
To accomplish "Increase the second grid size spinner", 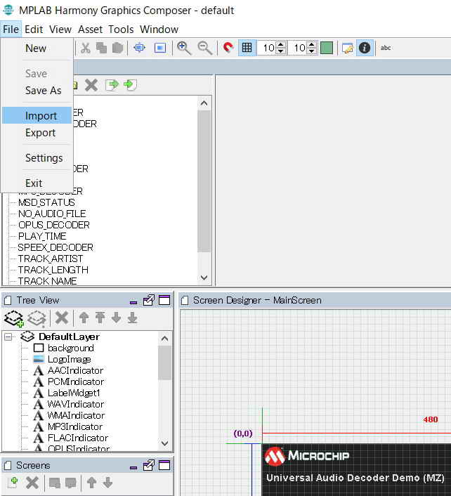I will (311, 44).
